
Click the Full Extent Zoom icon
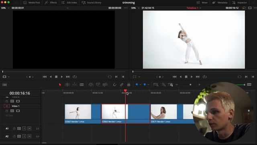click(155, 85)
